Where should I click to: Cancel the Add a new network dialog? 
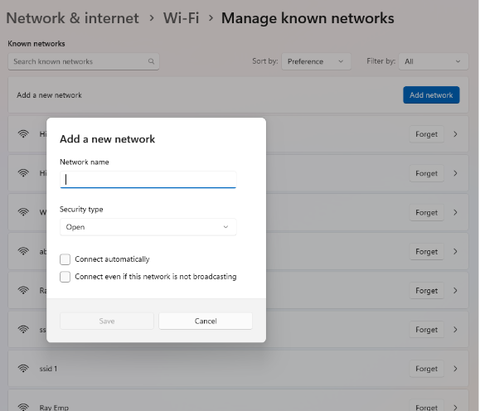(x=206, y=321)
